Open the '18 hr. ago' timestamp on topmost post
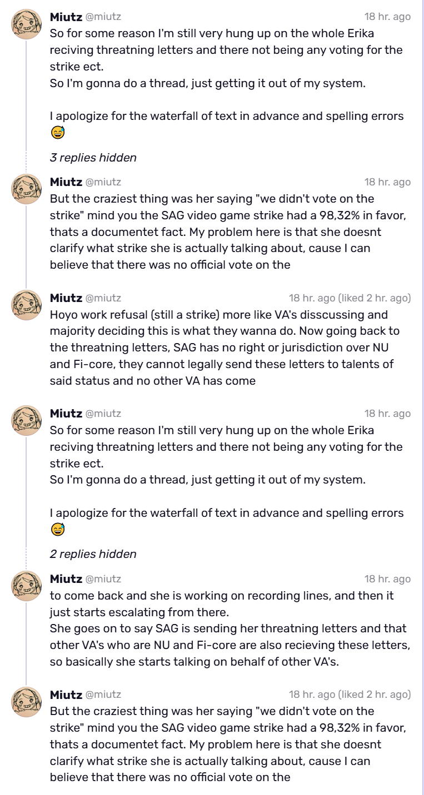This screenshot has height=795, width=424. (387, 16)
